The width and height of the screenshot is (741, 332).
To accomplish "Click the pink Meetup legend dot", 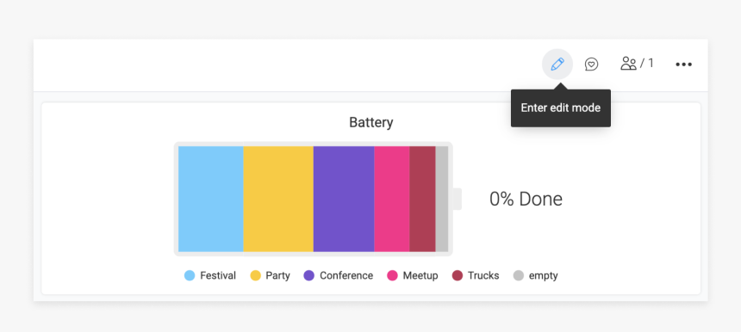I will (x=392, y=275).
